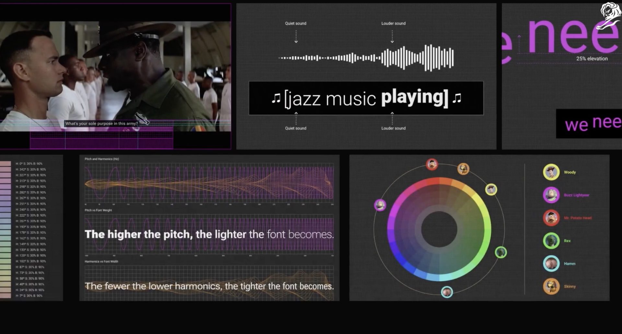Pick the swatch beside 'H: 58° S: 30% B: 90%'
This screenshot has width=622, height=334.
click(6, 279)
